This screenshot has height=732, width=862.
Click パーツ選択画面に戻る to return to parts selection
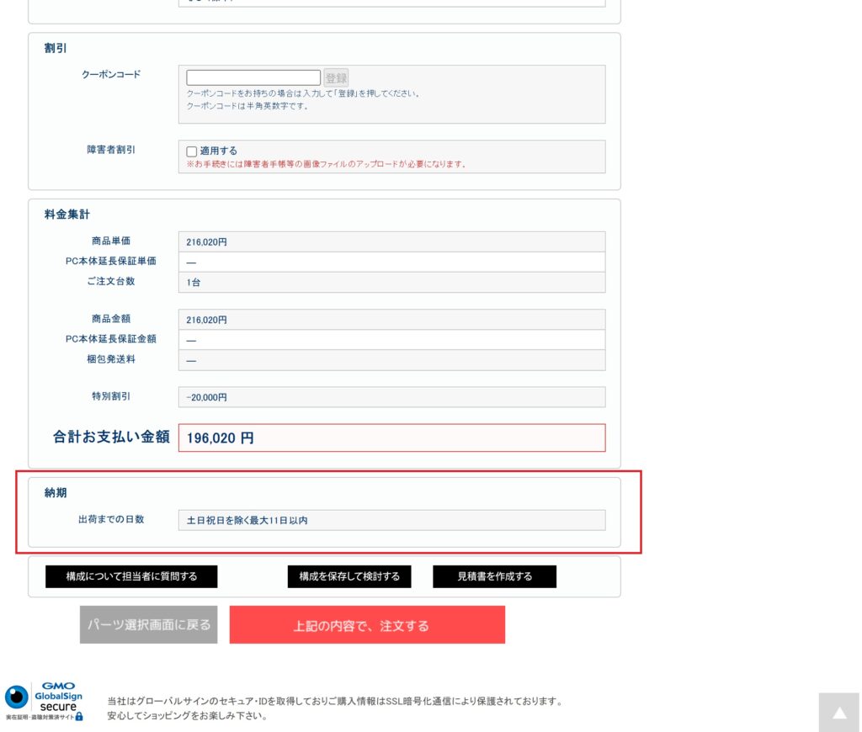148,624
